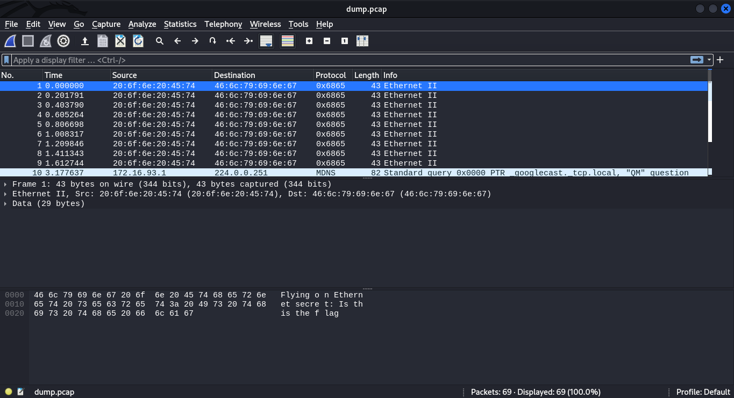Select packet 7 at time 1.209846
This screenshot has height=398, width=734.
(x=354, y=144)
